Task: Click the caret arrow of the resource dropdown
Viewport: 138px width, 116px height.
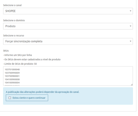Action: pyautogui.click(x=130, y=41)
